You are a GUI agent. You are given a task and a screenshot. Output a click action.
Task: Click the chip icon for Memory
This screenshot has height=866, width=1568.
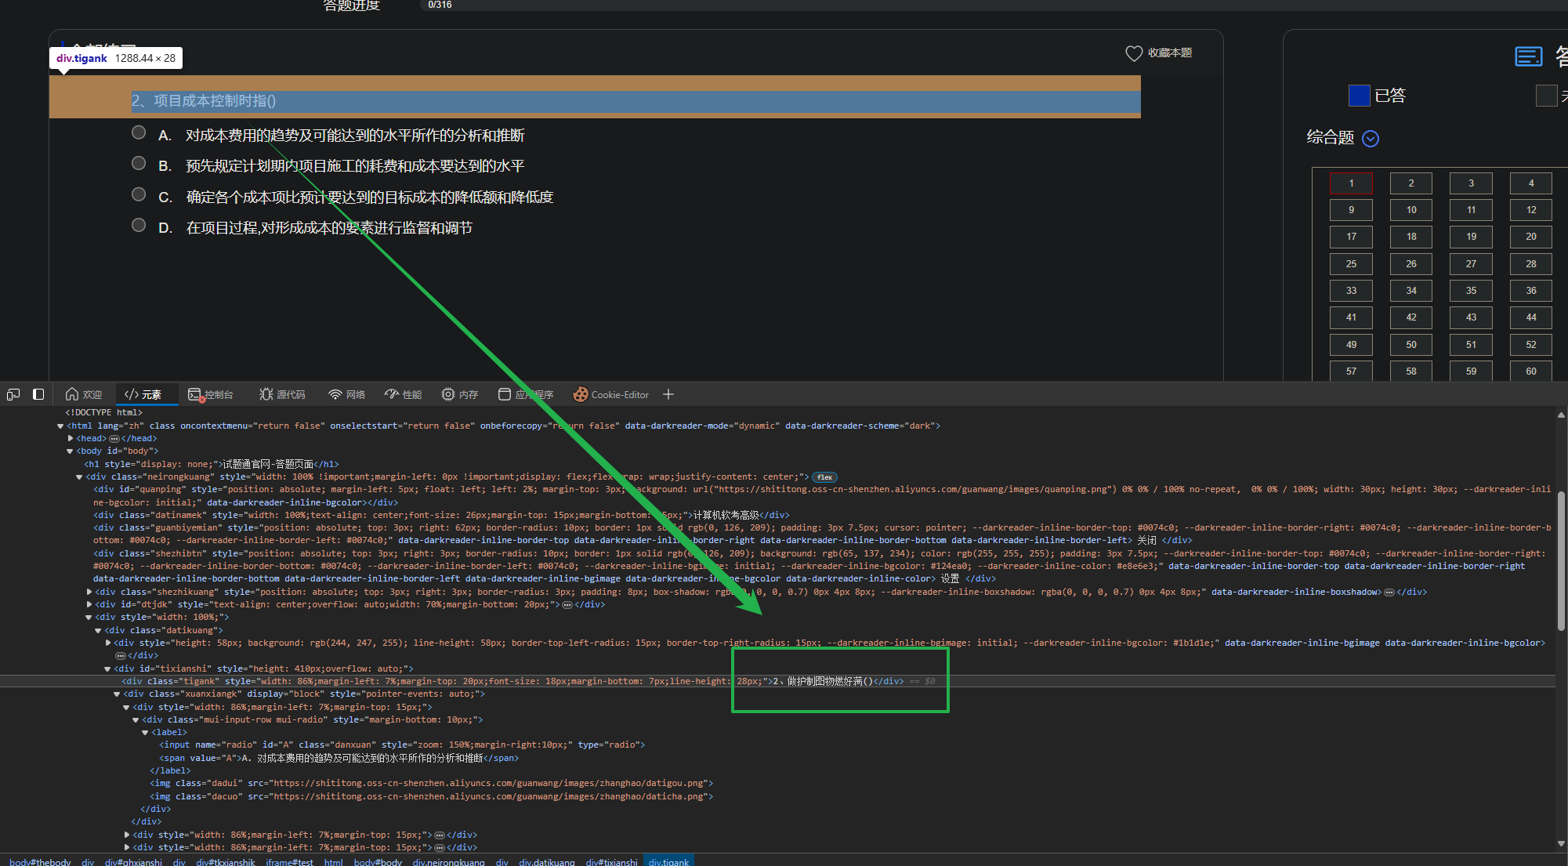tap(448, 394)
